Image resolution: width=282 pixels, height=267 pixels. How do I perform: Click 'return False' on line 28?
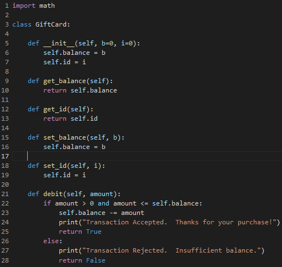tap(82, 260)
